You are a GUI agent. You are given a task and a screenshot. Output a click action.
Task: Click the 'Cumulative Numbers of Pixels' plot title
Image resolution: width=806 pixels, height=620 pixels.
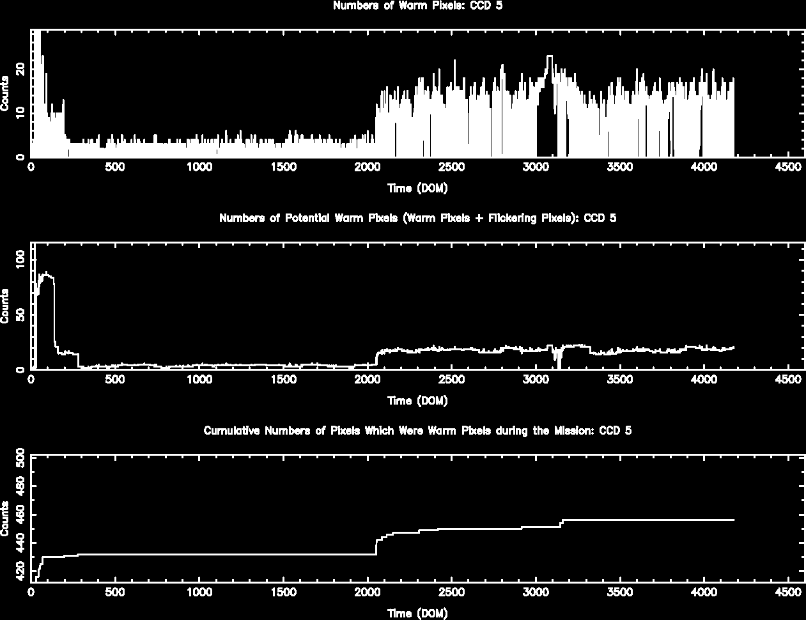(x=417, y=431)
